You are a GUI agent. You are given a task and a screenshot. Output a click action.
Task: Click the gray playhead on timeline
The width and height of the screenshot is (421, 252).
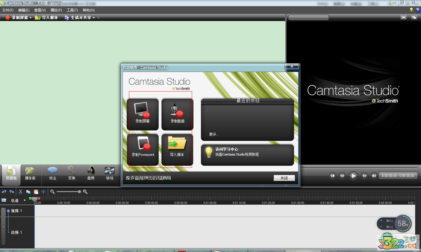[34, 200]
